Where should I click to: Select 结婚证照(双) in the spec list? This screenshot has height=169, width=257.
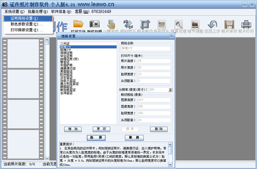[88, 59]
